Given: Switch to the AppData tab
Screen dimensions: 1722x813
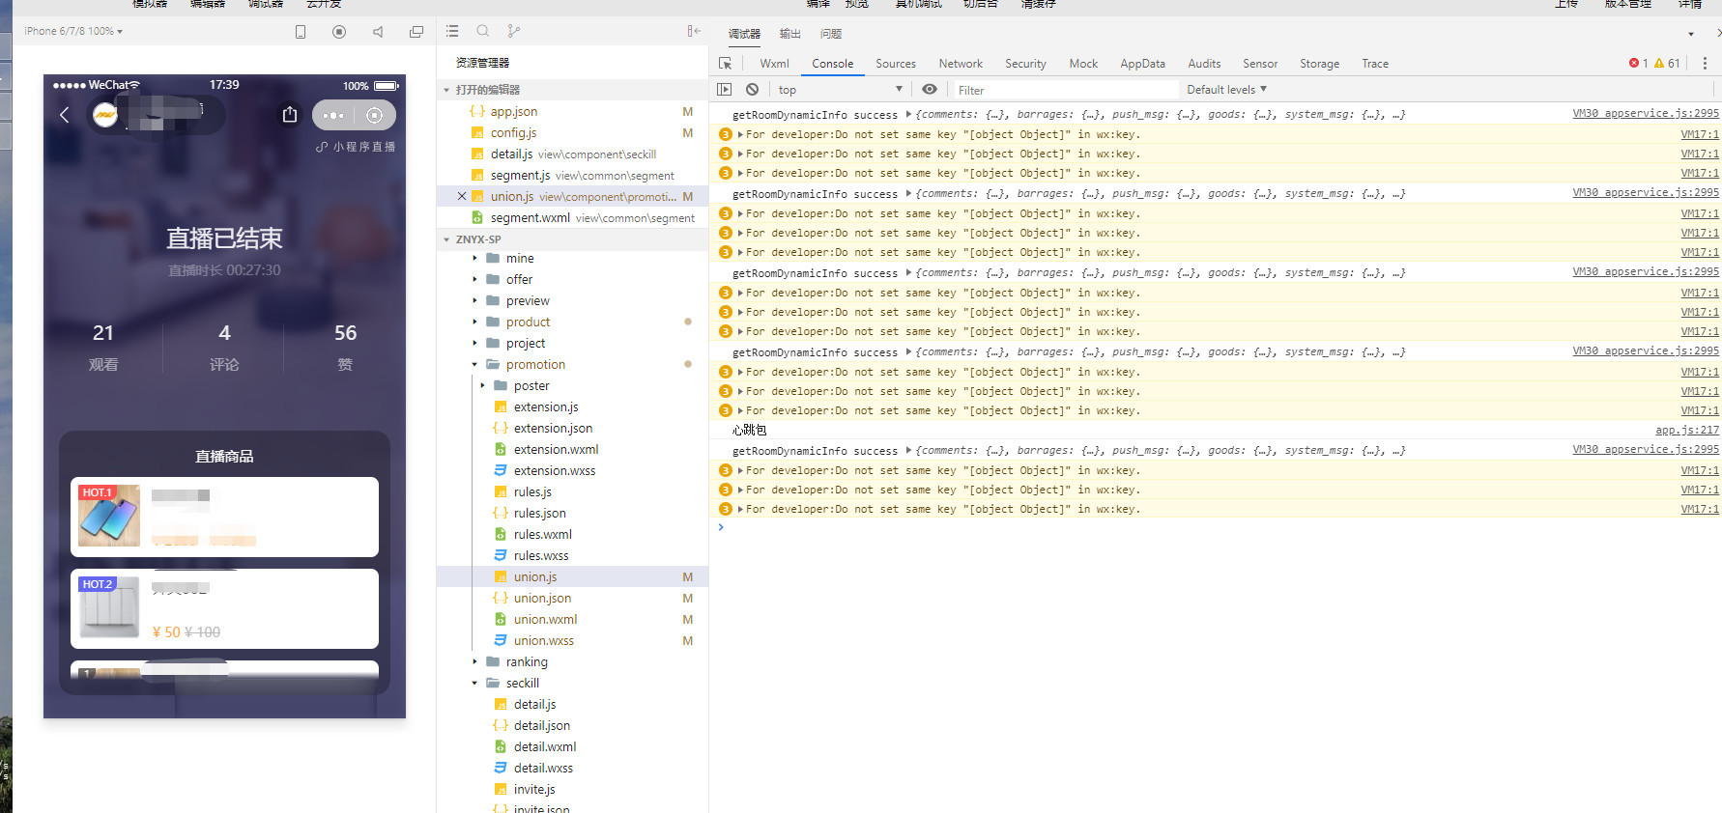Looking at the screenshot, I should pyautogui.click(x=1142, y=63).
